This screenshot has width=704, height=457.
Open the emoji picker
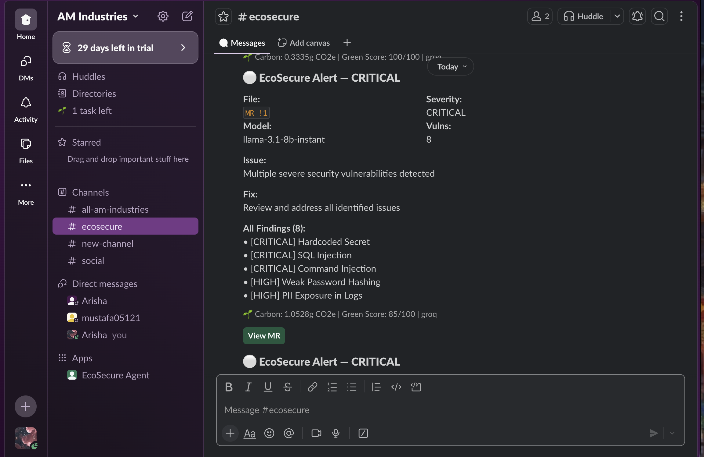pos(269,433)
